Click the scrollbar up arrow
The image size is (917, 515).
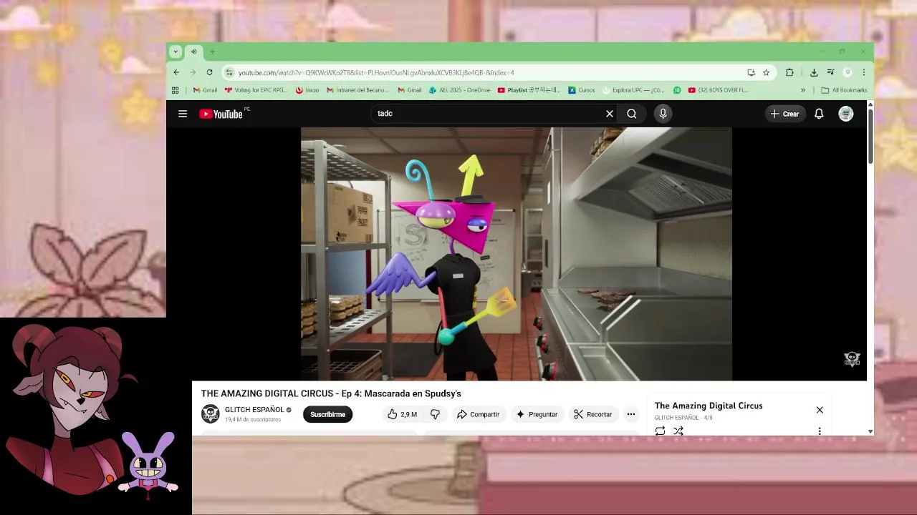870,104
